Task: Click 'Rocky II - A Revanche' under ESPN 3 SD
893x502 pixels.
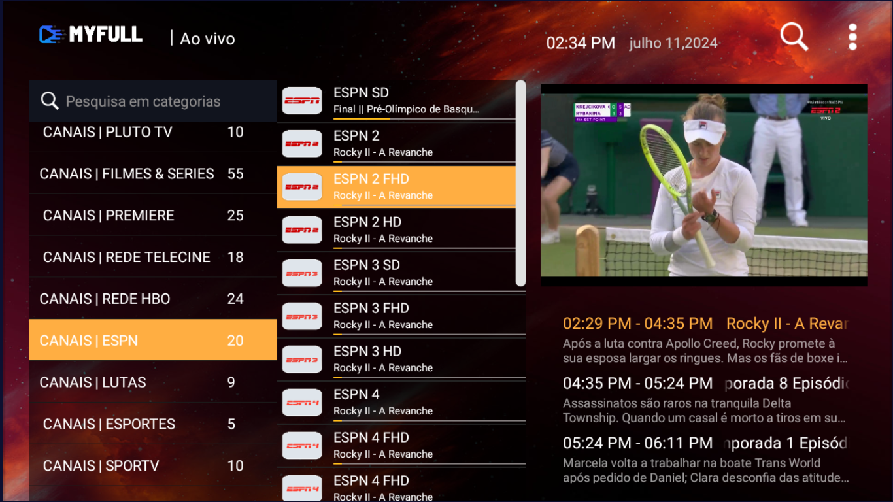Action: tap(383, 282)
